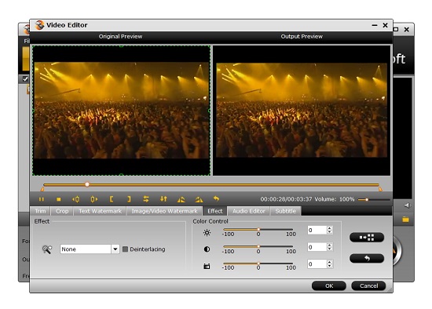Viewport: 432px width, 309px height.
Task: Click the contrast slider handle
Action: [258, 246]
